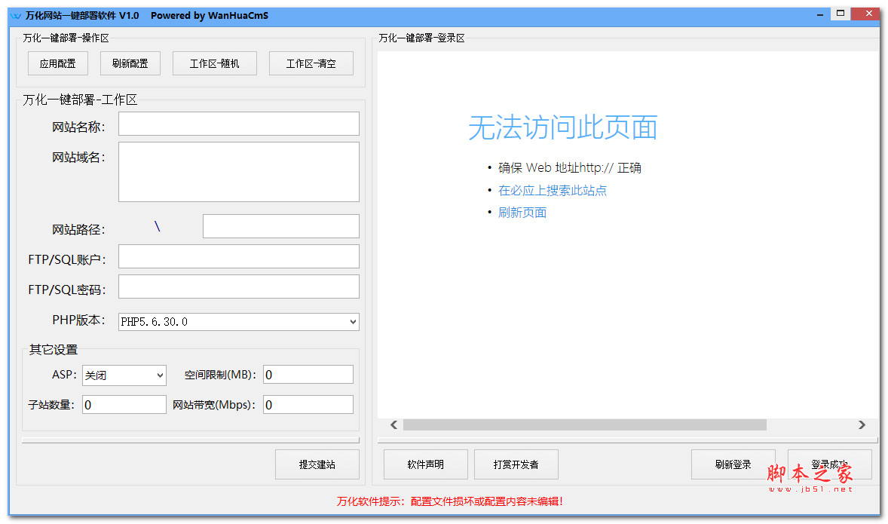Click the WanHuaCmS app logo icon
The image size is (888, 524).
coord(17,14)
